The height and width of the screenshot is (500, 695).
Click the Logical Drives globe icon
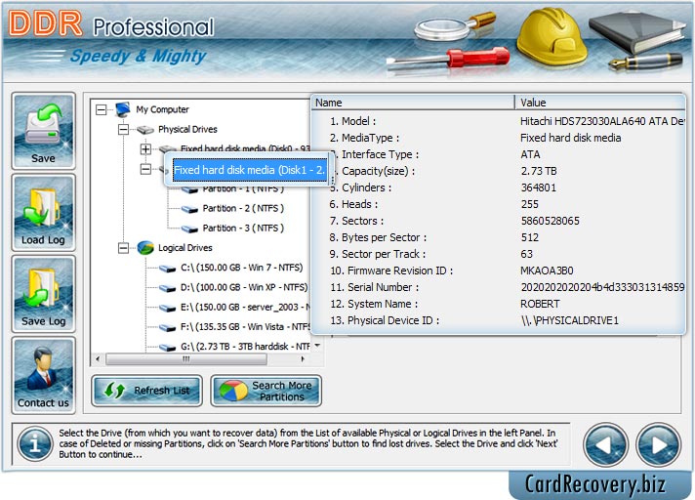tap(144, 248)
